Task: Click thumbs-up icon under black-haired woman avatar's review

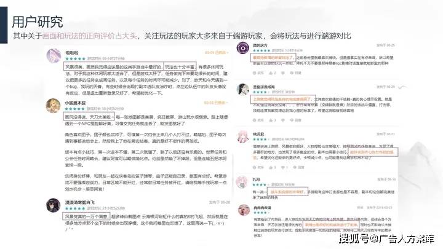Action: 272,120
